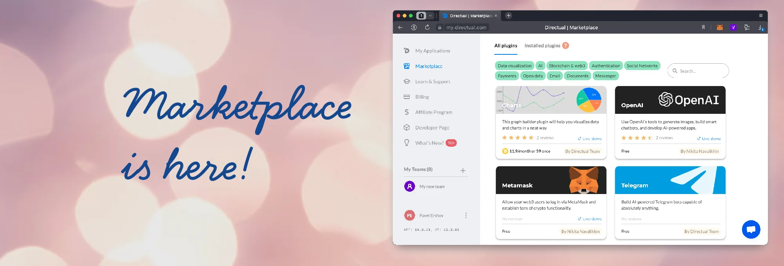Click By Directual Team on Telegram card
Screen dimensions: 784x266
702,232
